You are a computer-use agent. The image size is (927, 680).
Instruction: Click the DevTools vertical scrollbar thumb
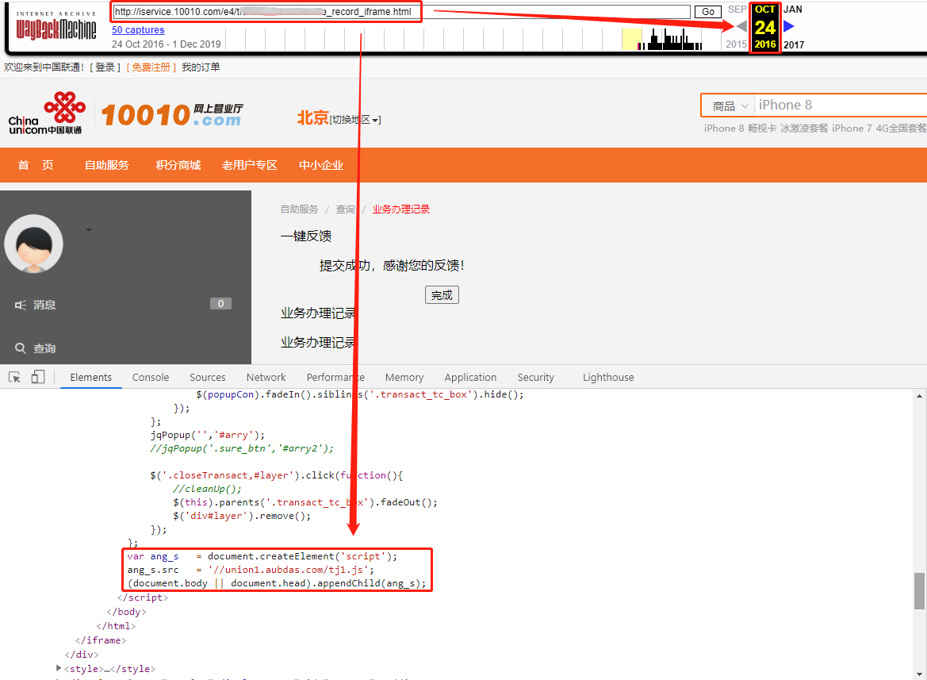(919, 590)
